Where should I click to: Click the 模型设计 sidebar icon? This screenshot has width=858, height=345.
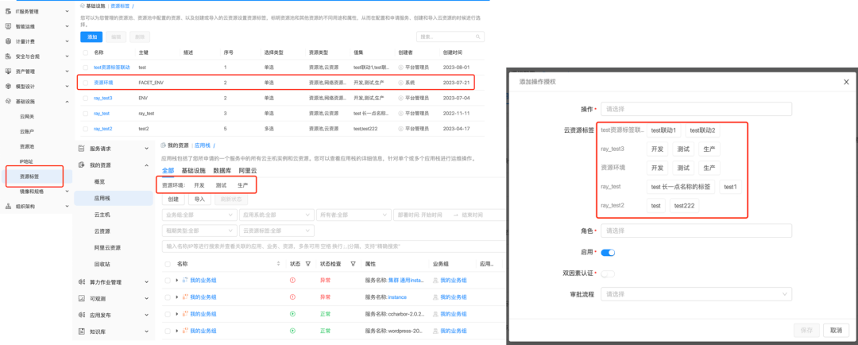click(8, 86)
